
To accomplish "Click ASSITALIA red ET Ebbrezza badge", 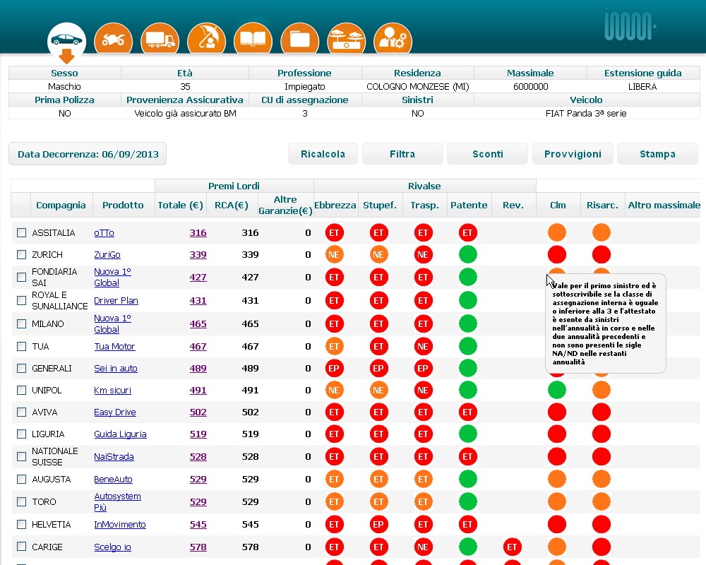I will [334, 232].
